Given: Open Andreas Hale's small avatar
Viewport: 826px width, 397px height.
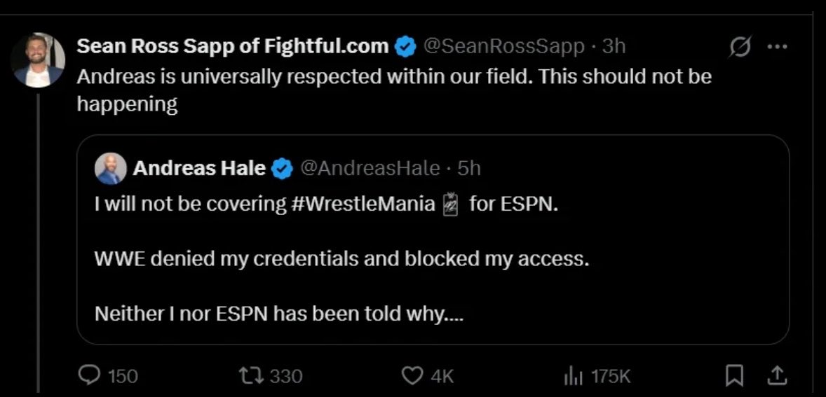Looking at the screenshot, I should click(111, 169).
